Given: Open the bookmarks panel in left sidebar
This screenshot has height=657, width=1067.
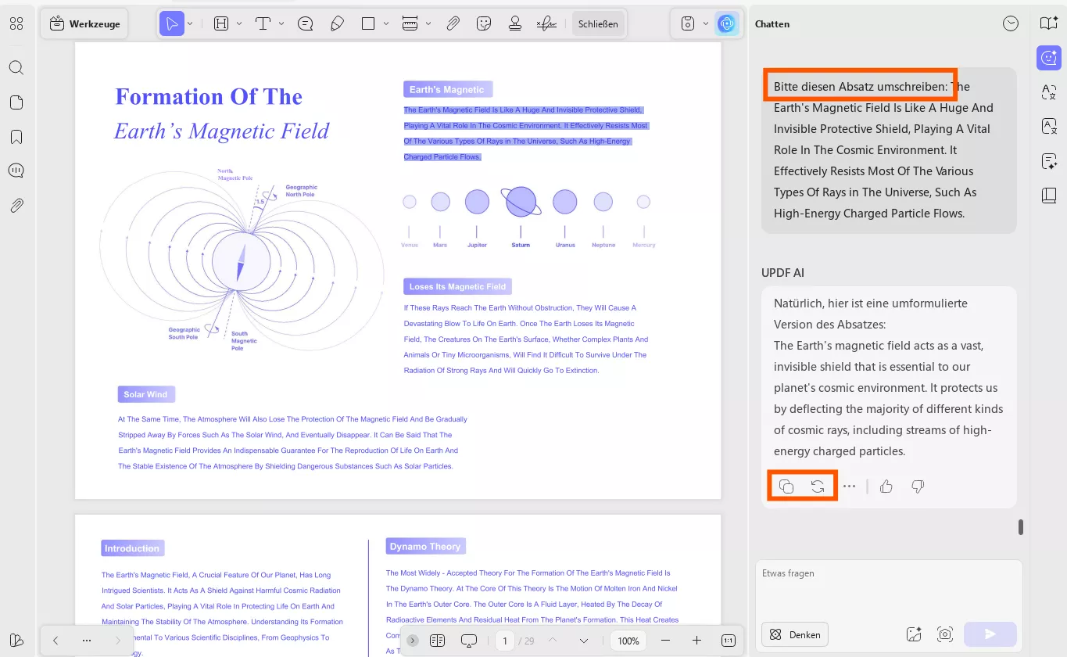Looking at the screenshot, I should (x=16, y=137).
